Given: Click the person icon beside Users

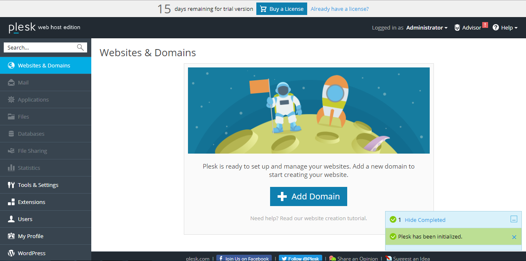Looking at the screenshot, I should tap(11, 219).
